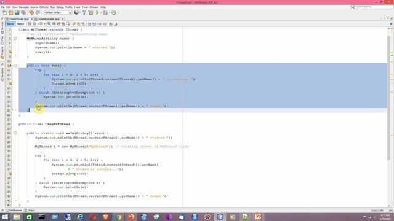Collapse the main method code fold
The image size is (394, 221).
point(15,133)
